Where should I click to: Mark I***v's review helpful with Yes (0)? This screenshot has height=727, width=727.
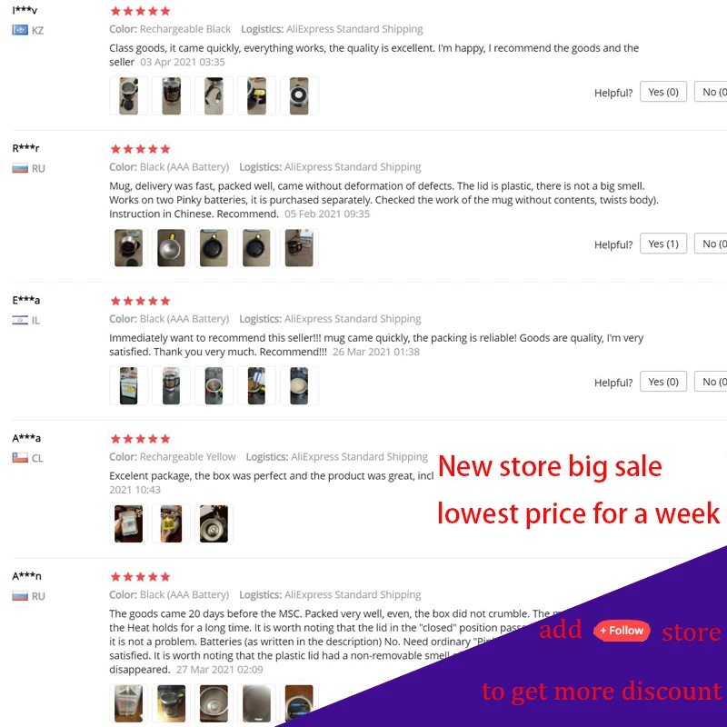[663, 92]
